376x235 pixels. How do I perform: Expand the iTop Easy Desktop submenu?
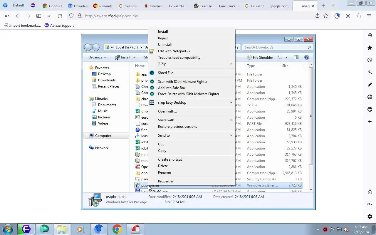(x=191, y=103)
